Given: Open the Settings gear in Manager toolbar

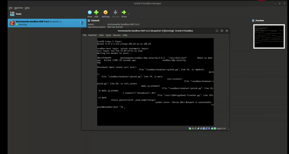Looking at the screenshot, I should pyautogui.click(x=105, y=12).
